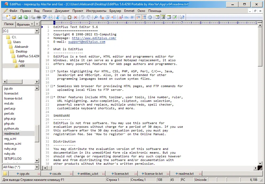Close the css.stx tab with its X

point(71,173)
